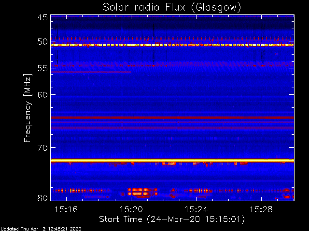309x231 pixels.
Task: Click the "Start Time (24-Mar-20 15:15:01)" label
Action: 172,219
